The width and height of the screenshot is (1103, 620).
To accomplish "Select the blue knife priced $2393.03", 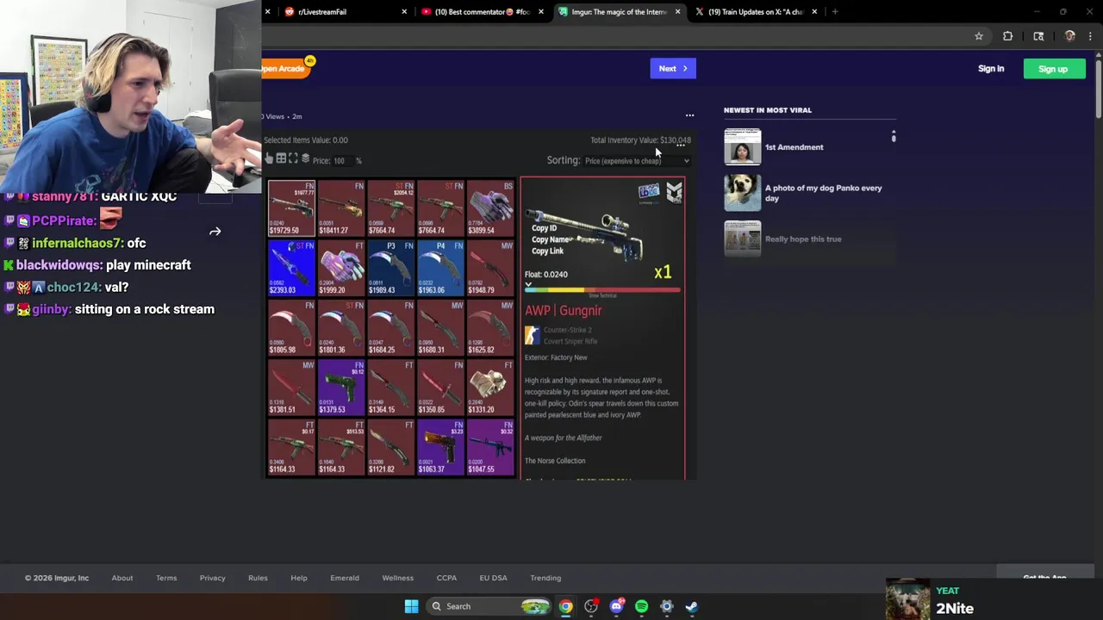I will click(x=291, y=268).
